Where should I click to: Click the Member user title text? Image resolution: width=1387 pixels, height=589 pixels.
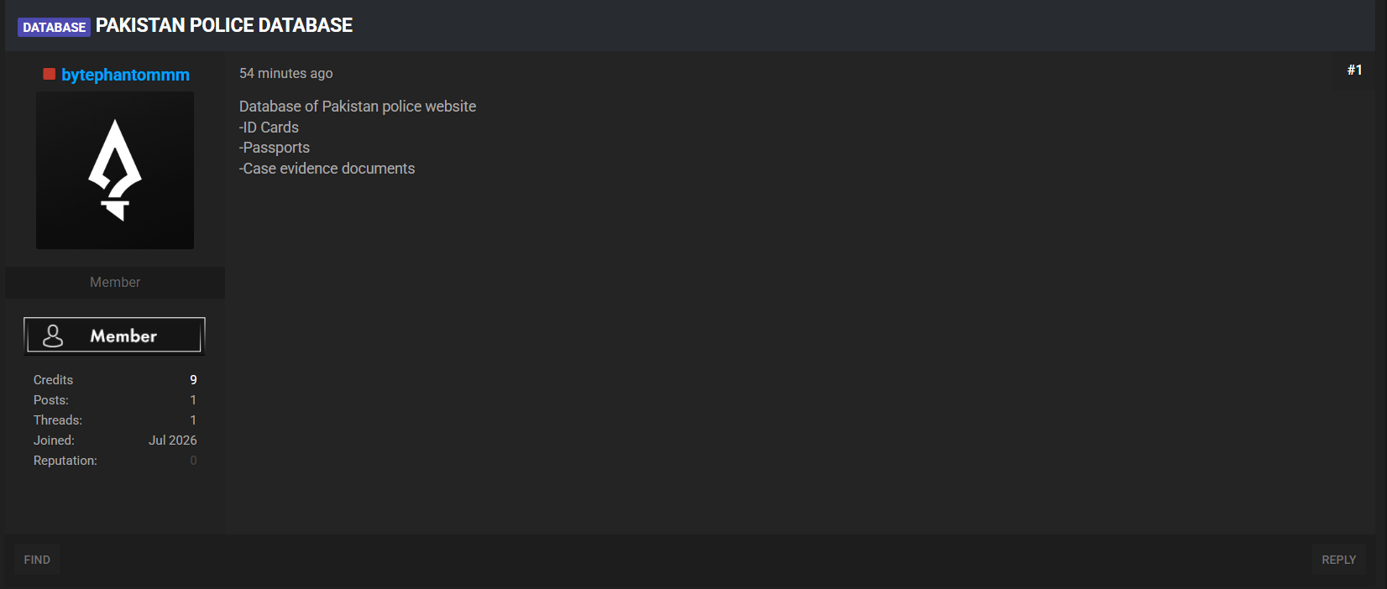(115, 282)
